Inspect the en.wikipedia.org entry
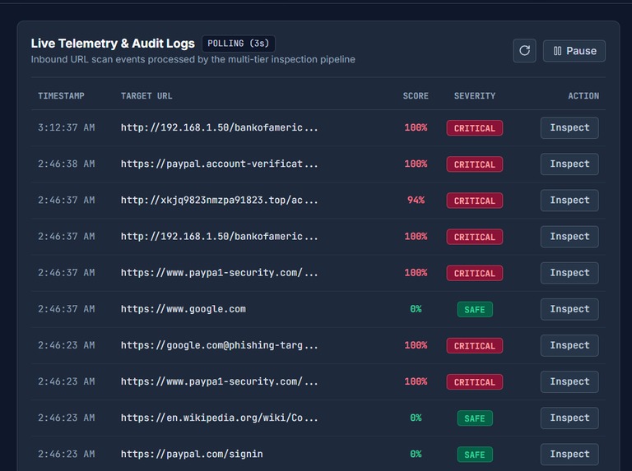 pos(569,418)
